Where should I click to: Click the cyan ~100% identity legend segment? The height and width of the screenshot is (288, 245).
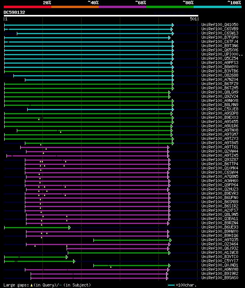click(218, 7)
